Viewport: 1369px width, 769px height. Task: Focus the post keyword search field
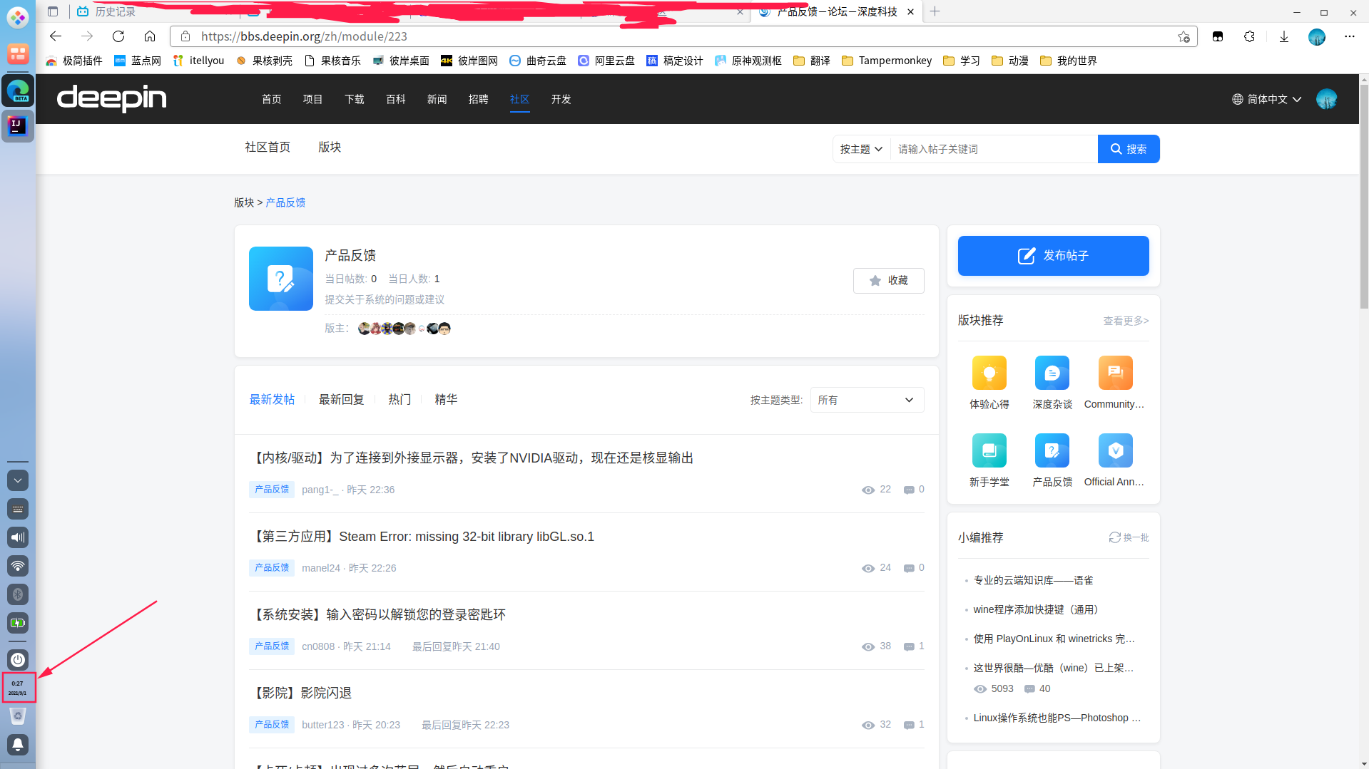point(994,149)
